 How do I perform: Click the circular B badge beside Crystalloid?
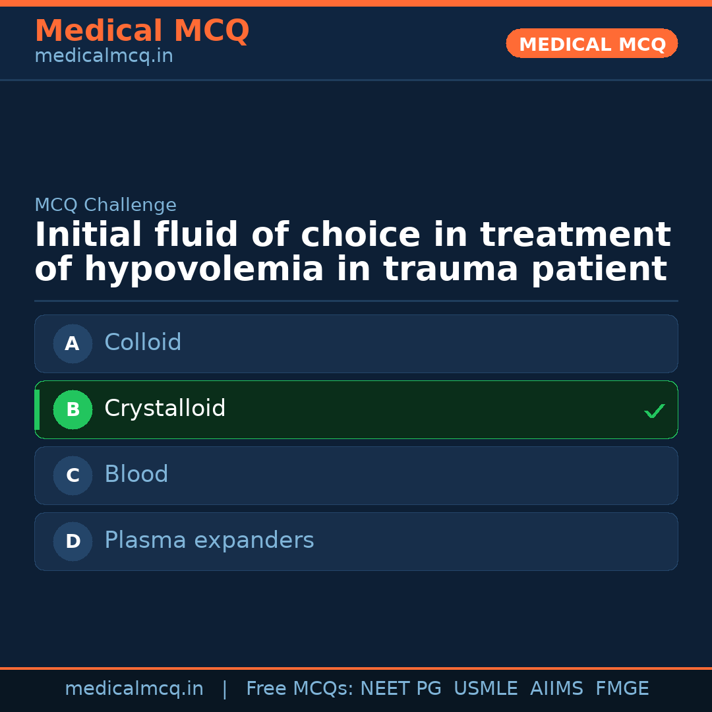[73, 409]
